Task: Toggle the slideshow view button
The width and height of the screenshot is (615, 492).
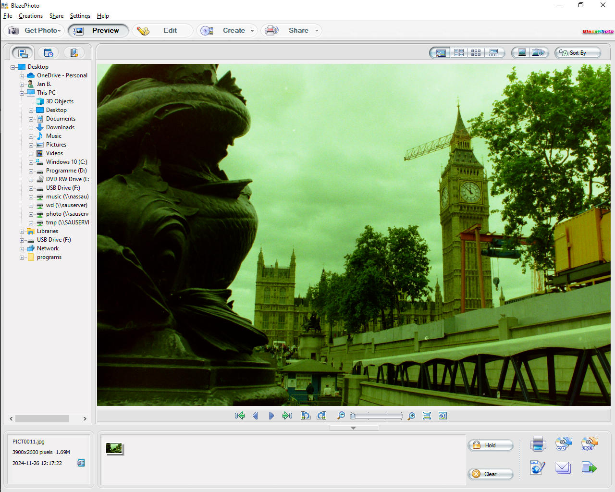Action: (538, 53)
